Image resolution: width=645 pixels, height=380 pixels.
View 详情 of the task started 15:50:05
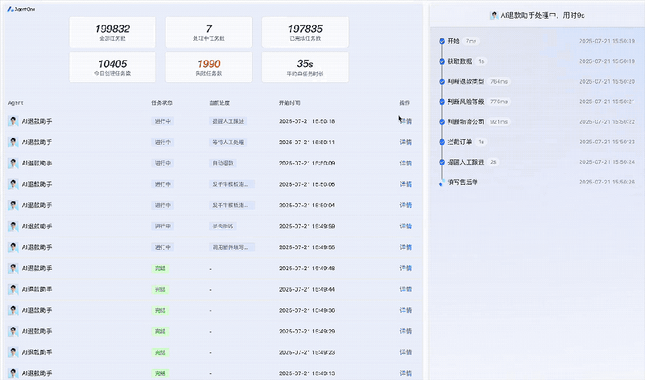click(406, 184)
